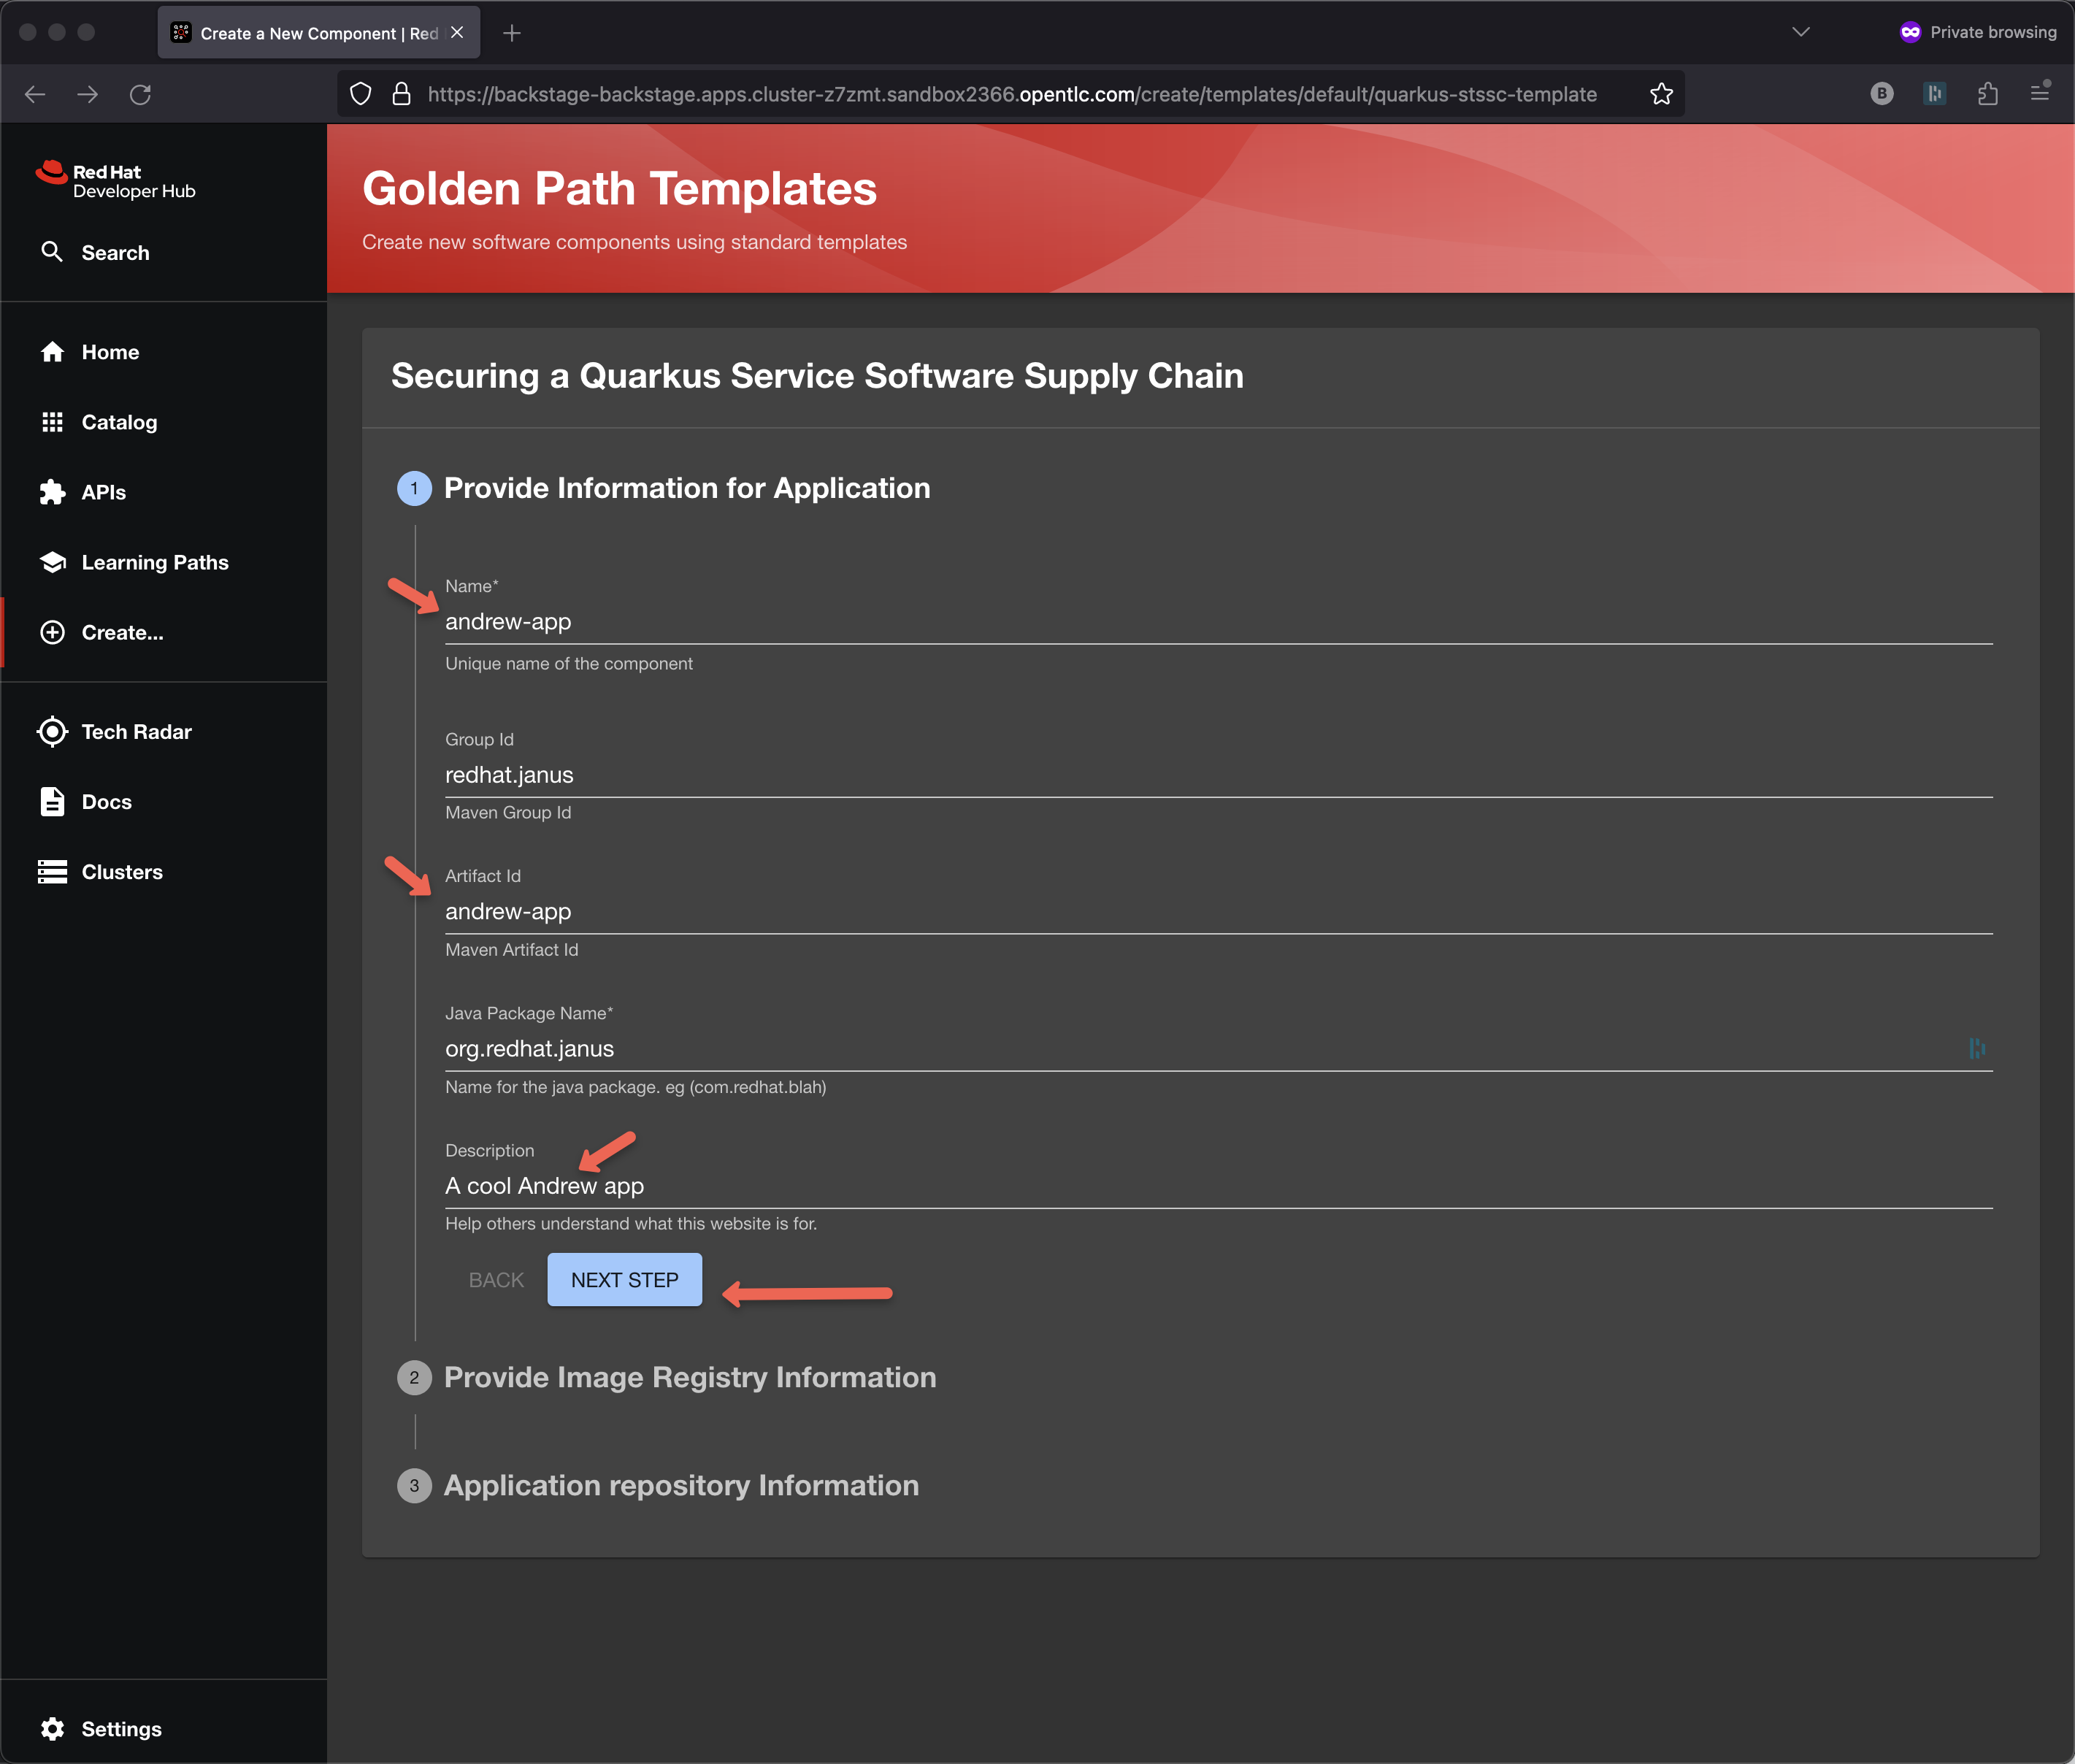This screenshot has width=2075, height=1764.
Task: Open the Firefox extensions puzzle icon
Action: coord(1987,94)
